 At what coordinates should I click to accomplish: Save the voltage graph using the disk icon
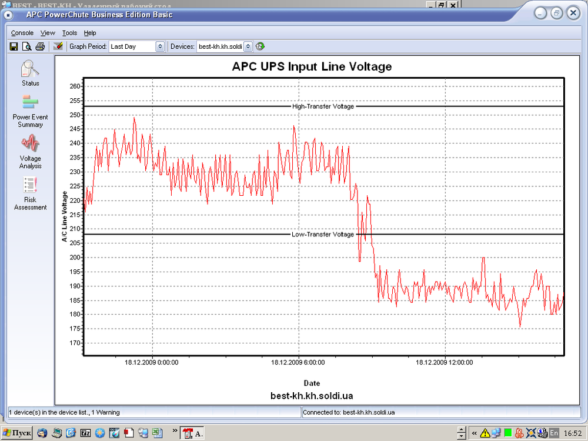[14, 46]
